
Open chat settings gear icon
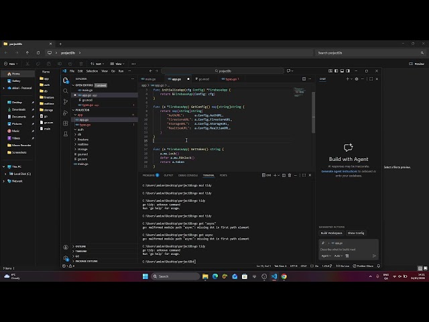pos(357,79)
